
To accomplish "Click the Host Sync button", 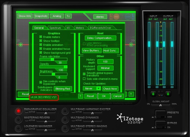I will [x=111, y=50].
